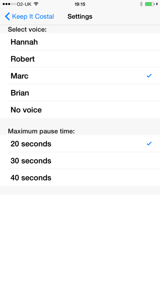Tap the Wi-Fi status icon
Viewport: 160px width, 284px height.
pyautogui.click(x=36, y=4)
